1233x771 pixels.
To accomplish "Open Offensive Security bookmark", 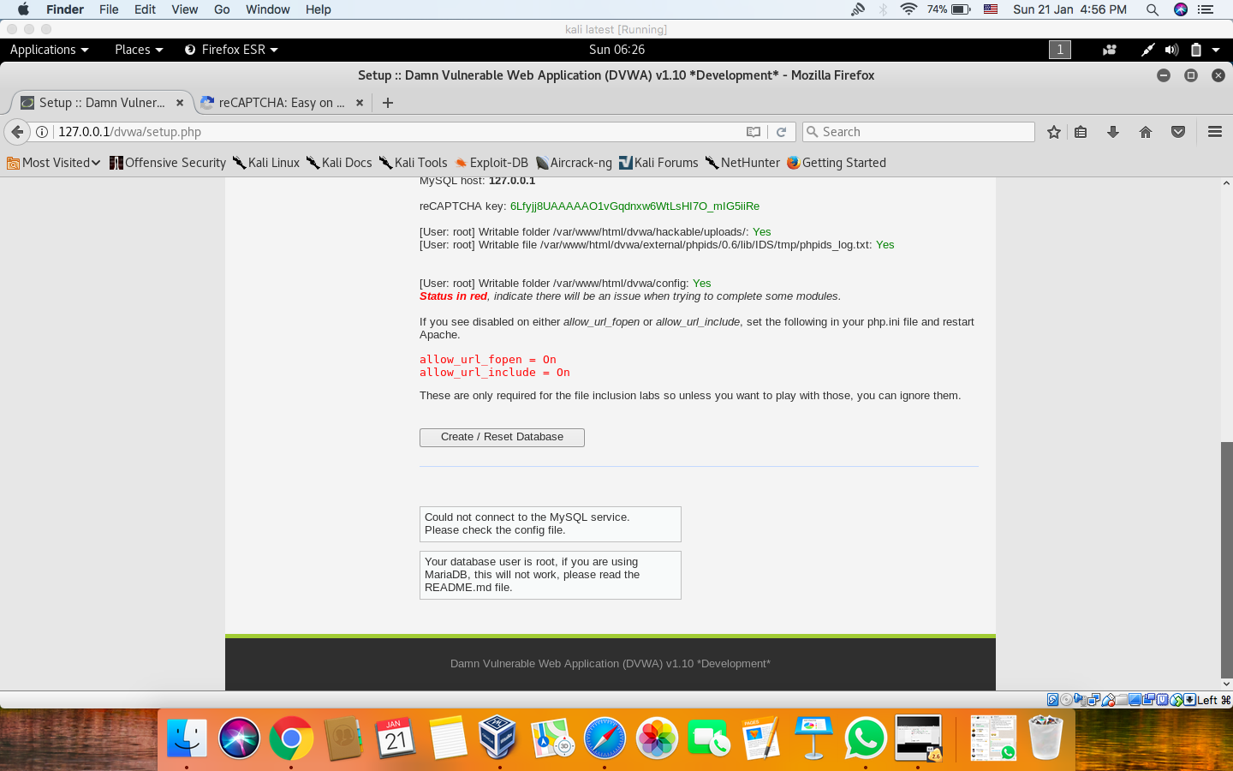I will (168, 163).
